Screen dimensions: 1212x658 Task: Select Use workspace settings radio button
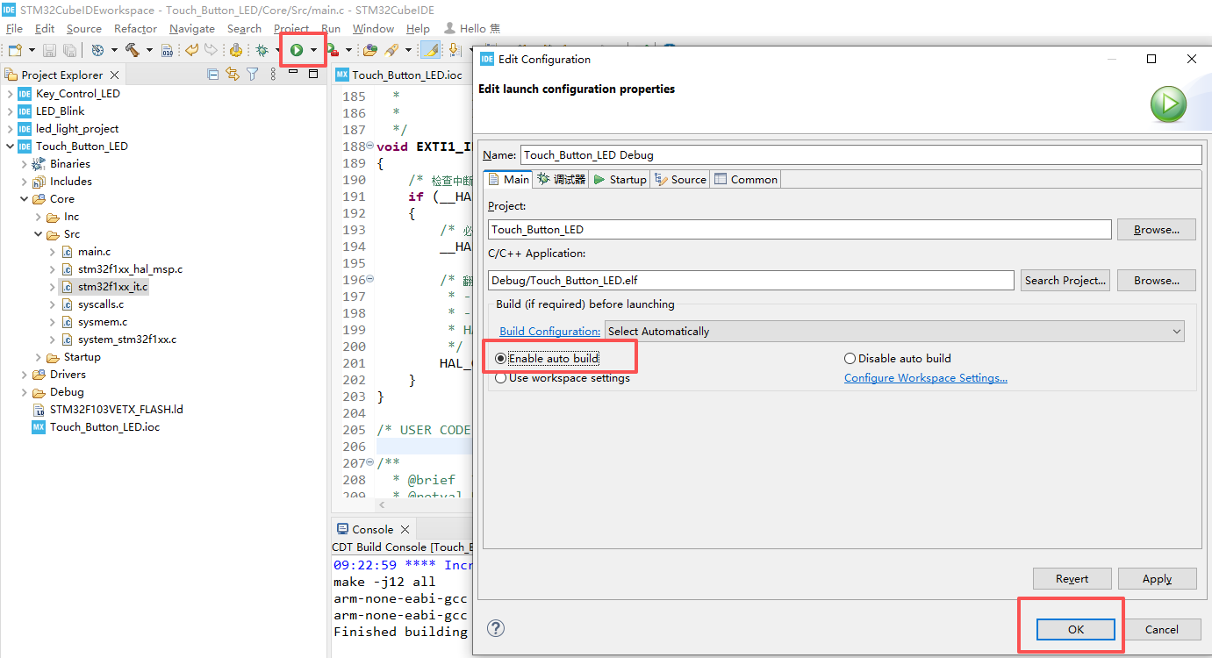(501, 378)
